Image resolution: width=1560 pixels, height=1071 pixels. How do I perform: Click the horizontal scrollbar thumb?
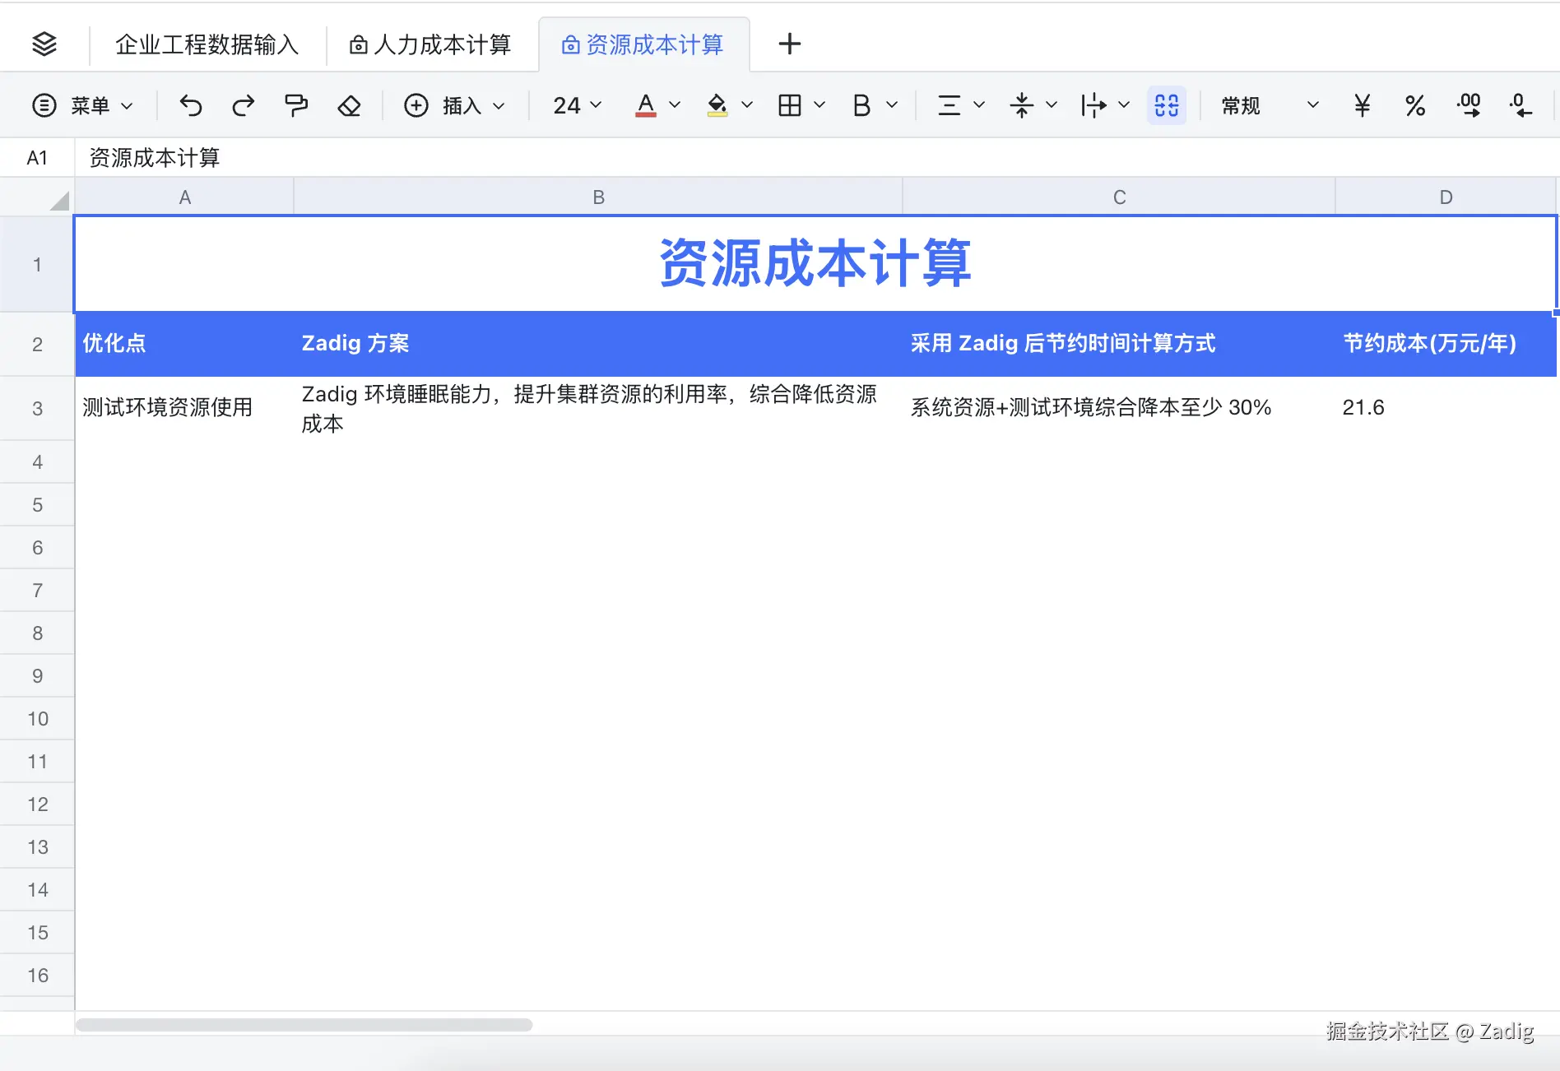click(x=304, y=1025)
